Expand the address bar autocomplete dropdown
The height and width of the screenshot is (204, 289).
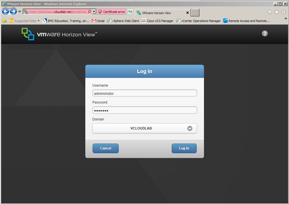[x=94, y=12]
